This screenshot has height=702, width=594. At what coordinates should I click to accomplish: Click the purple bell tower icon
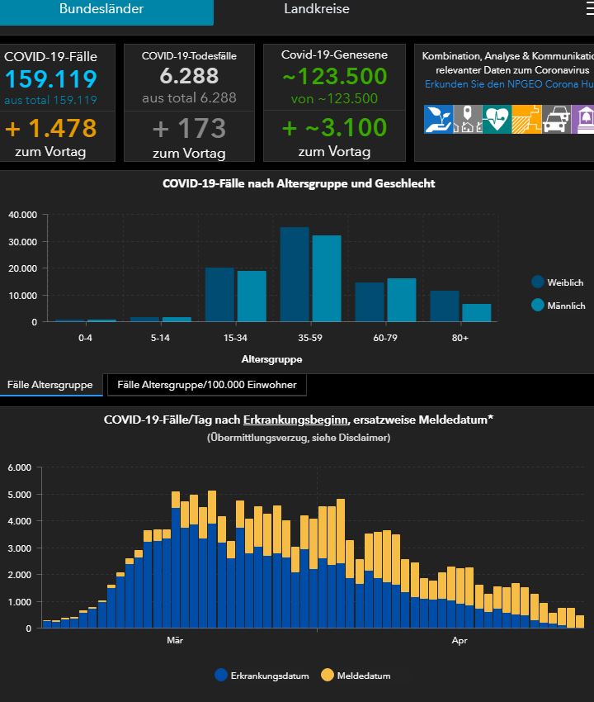pyautogui.click(x=582, y=119)
